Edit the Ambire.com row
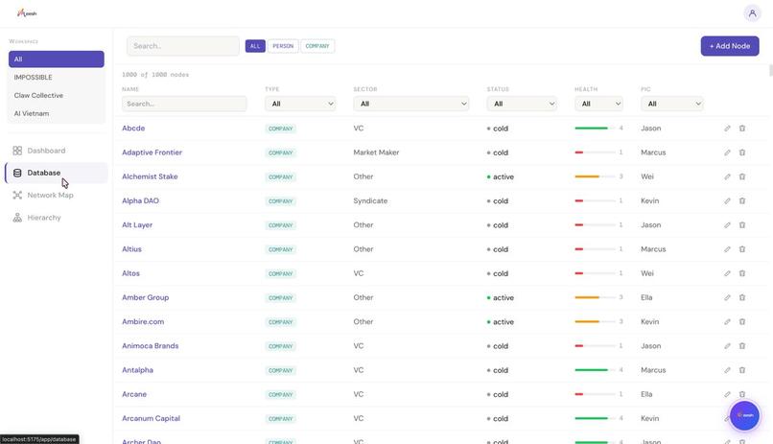This screenshot has width=773, height=444. click(727, 321)
